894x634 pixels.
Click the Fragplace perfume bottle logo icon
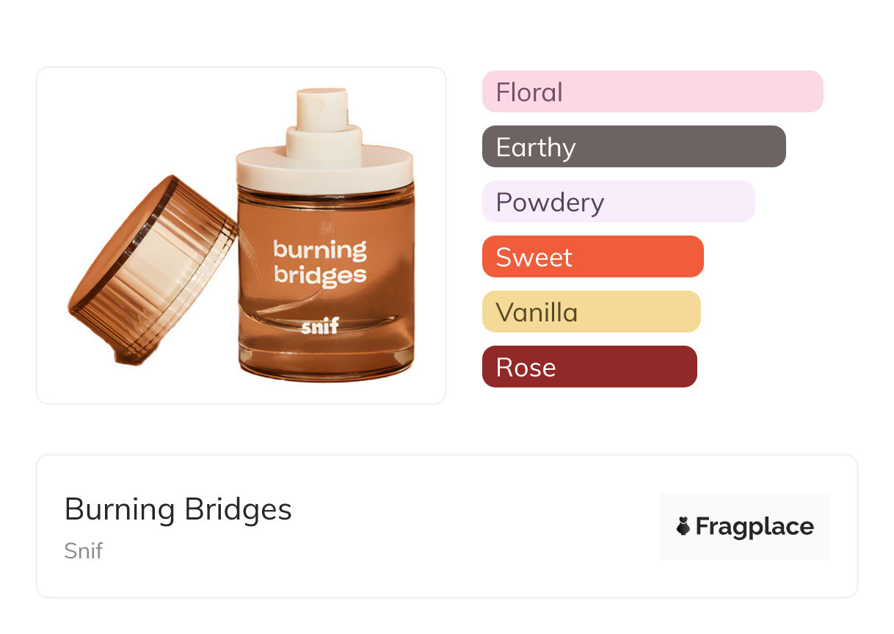(683, 526)
